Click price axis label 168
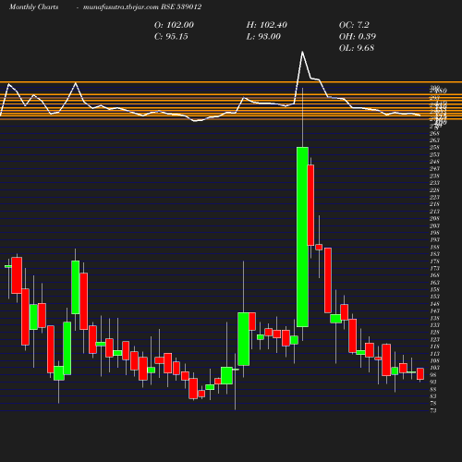The height and width of the screenshot is (462, 462). coord(434,275)
